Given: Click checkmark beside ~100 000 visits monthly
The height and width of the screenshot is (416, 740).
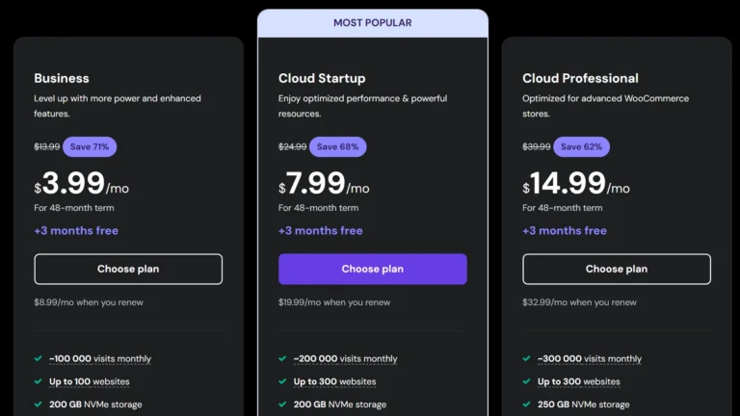Looking at the screenshot, I should point(39,358).
